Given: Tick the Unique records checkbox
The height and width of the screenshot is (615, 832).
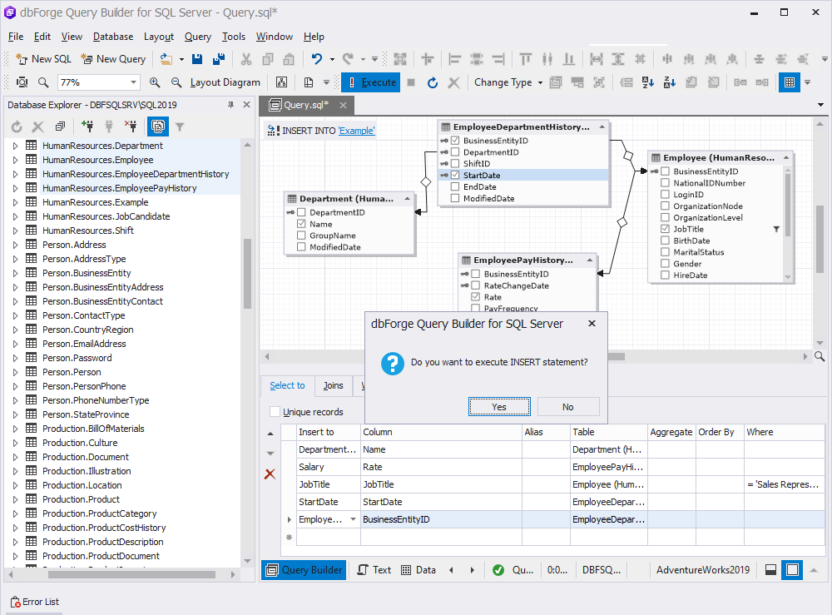Looking at the screenshot, I should pyautogui.click(x=275, y=412).
